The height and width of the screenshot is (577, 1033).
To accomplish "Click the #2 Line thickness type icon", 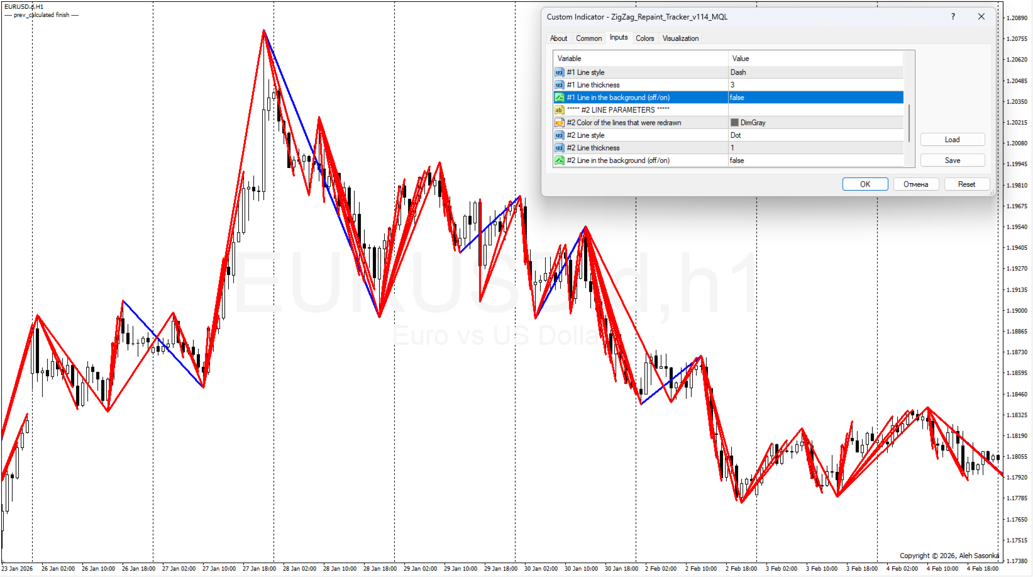I will [x=559, y=148].
